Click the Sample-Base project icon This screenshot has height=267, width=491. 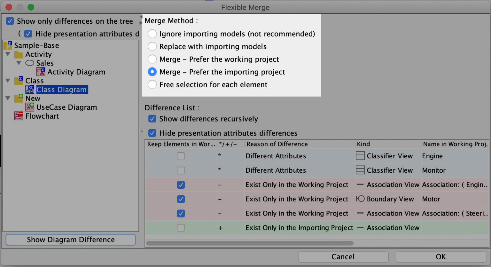[8, 45]
